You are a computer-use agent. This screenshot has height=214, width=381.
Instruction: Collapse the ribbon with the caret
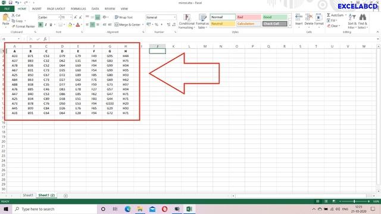tap(377, 32)
